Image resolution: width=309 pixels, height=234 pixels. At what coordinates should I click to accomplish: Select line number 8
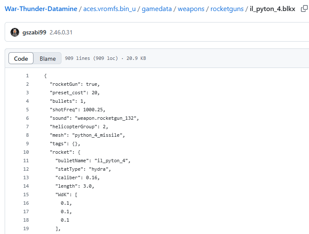point(27,135)
